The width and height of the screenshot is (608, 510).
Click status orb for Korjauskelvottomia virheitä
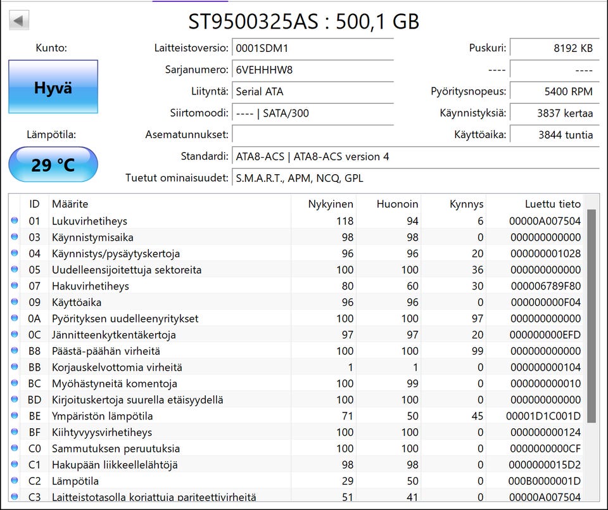point(15,367)
